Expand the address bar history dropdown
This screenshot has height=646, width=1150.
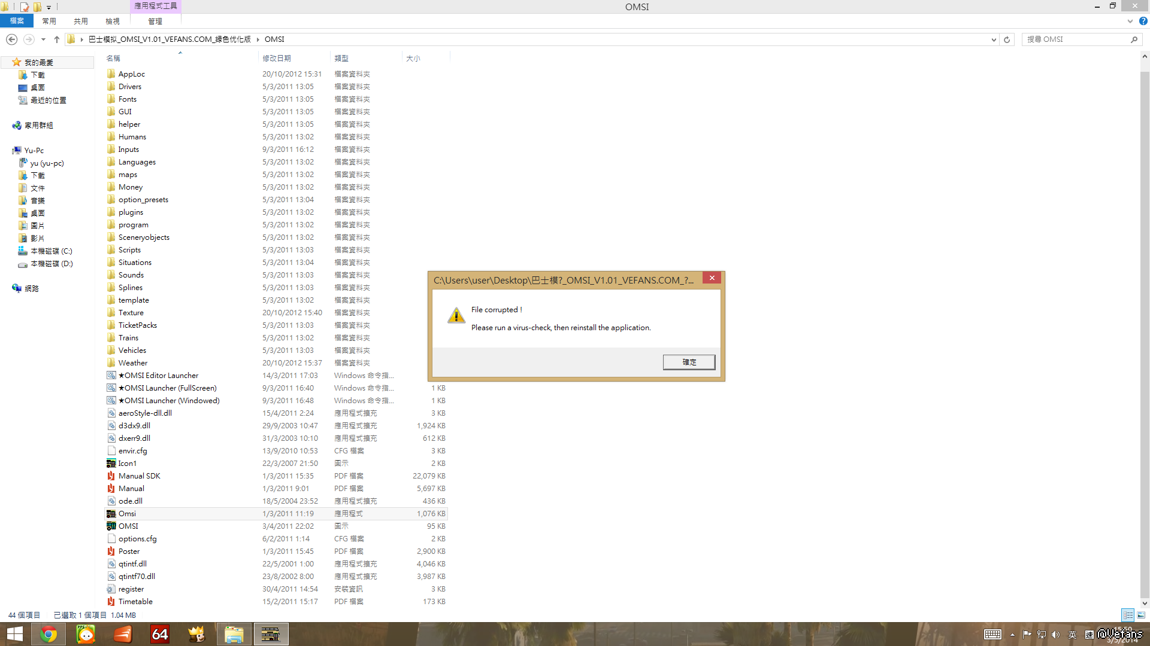(x=994, y=39)
